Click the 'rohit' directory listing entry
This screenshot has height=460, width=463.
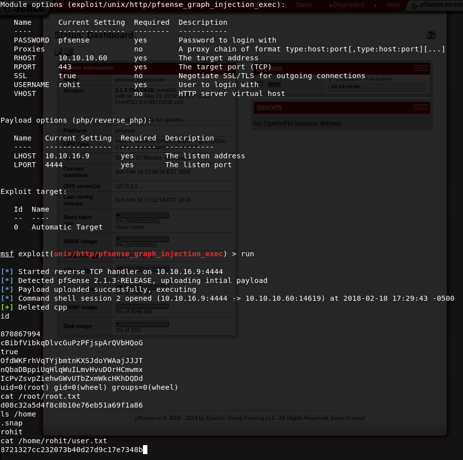pyautogui.click(x=11, y=432)
